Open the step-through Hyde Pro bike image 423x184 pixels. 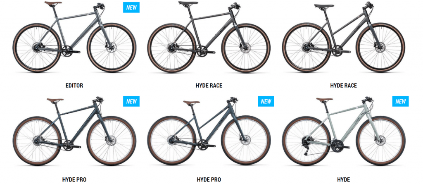pos(209,131)
